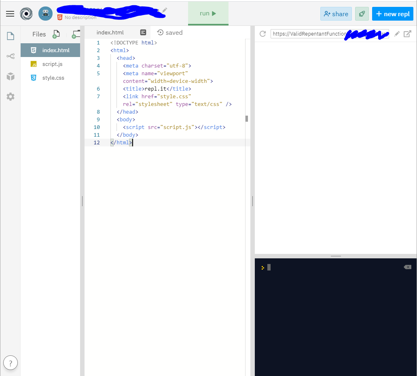Screen dimensions: 417x376
Task: Open the saved history indicator
Action: pos(170,32)
